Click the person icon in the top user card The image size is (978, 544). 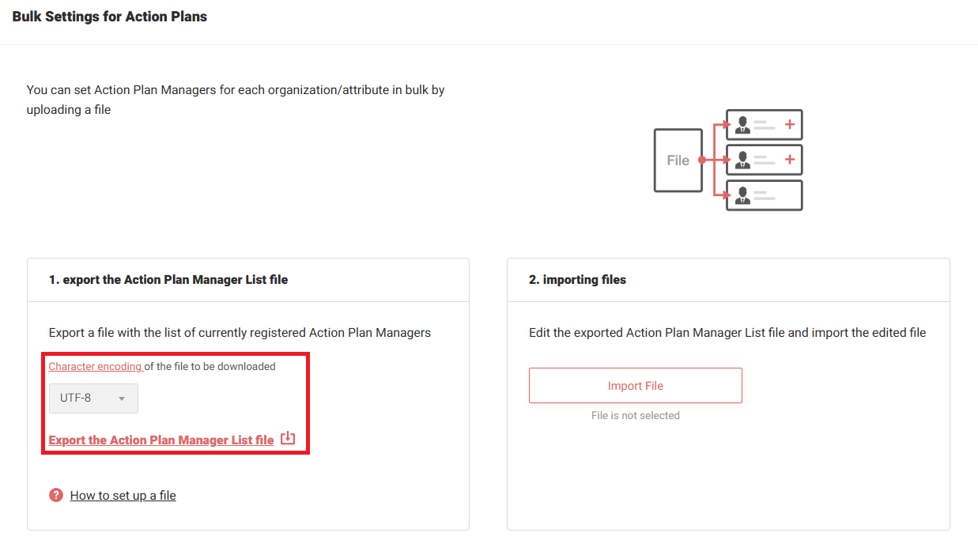pyautogui.click(x=742, y=125)
